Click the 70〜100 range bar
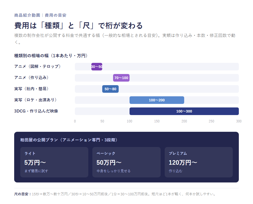 coord(121,78)
